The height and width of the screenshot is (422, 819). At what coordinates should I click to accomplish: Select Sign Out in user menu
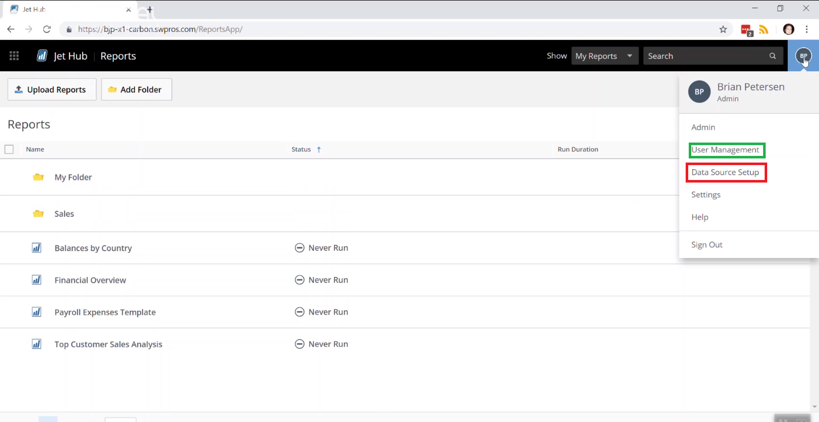tap(707, 245)
